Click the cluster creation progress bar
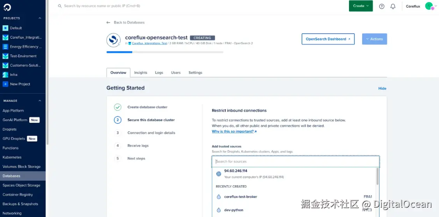The image size is (439, 217). point(165,52)
